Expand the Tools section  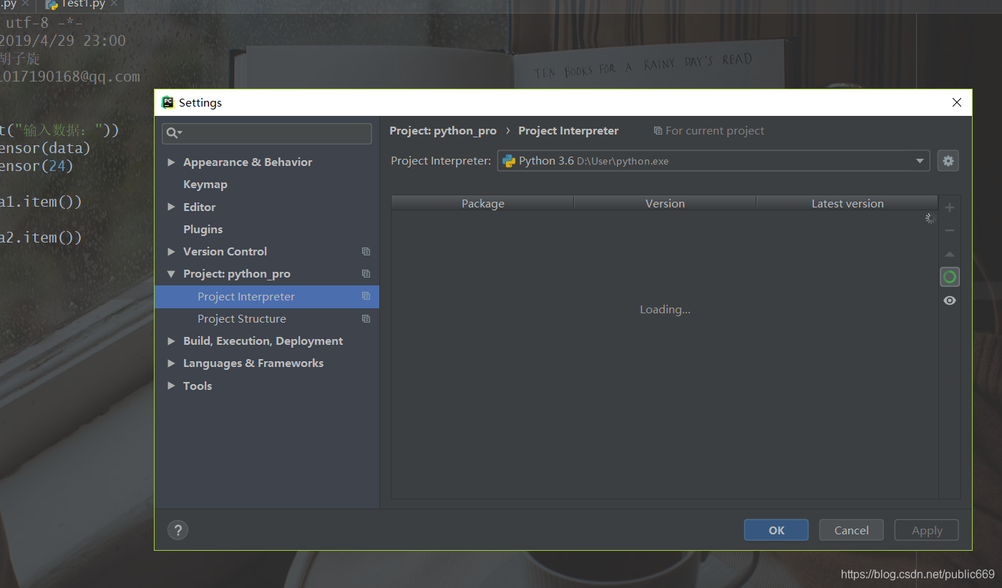pos(171,386)
